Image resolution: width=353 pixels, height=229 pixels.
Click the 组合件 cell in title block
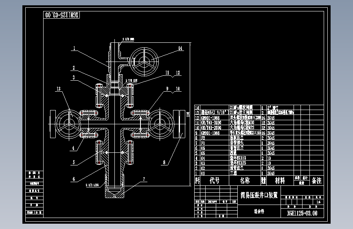click(x=259, y=211)
